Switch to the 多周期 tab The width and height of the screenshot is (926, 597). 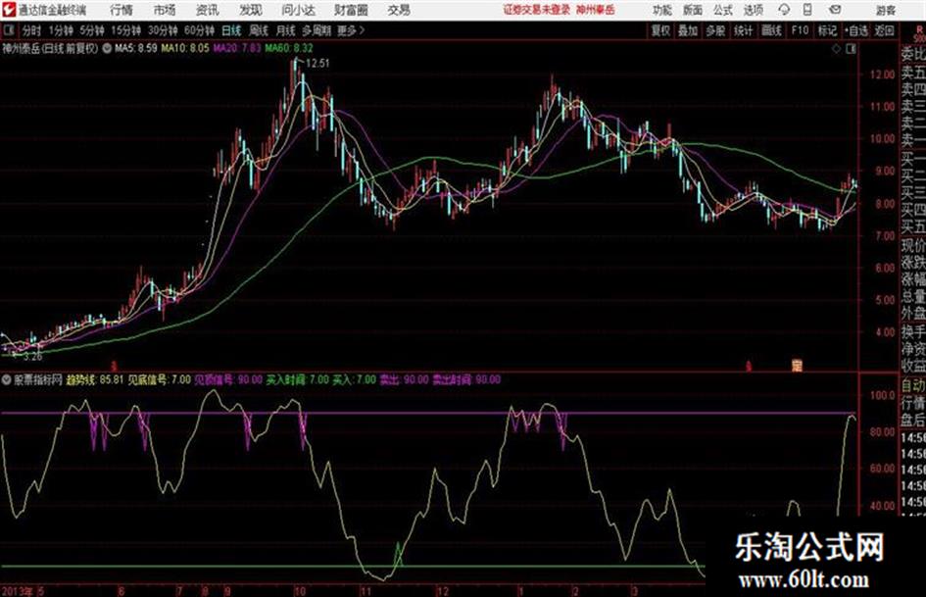pos(317,30)
